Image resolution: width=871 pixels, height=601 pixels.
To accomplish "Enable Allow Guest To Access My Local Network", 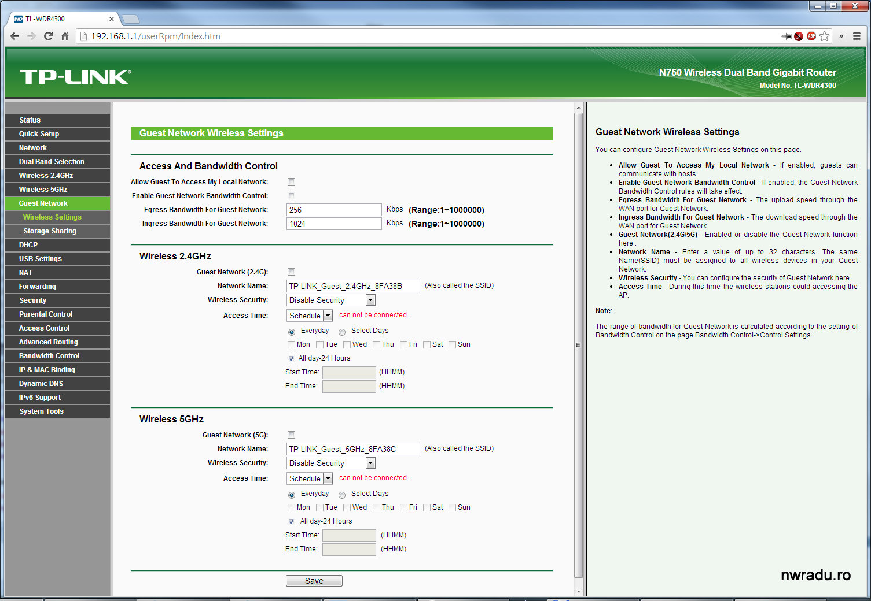I will pyautogui.click(x=292, y=182).
